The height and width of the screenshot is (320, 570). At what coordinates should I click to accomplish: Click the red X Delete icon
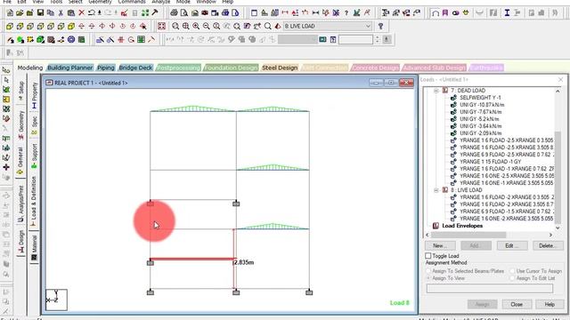click(81, 13)
